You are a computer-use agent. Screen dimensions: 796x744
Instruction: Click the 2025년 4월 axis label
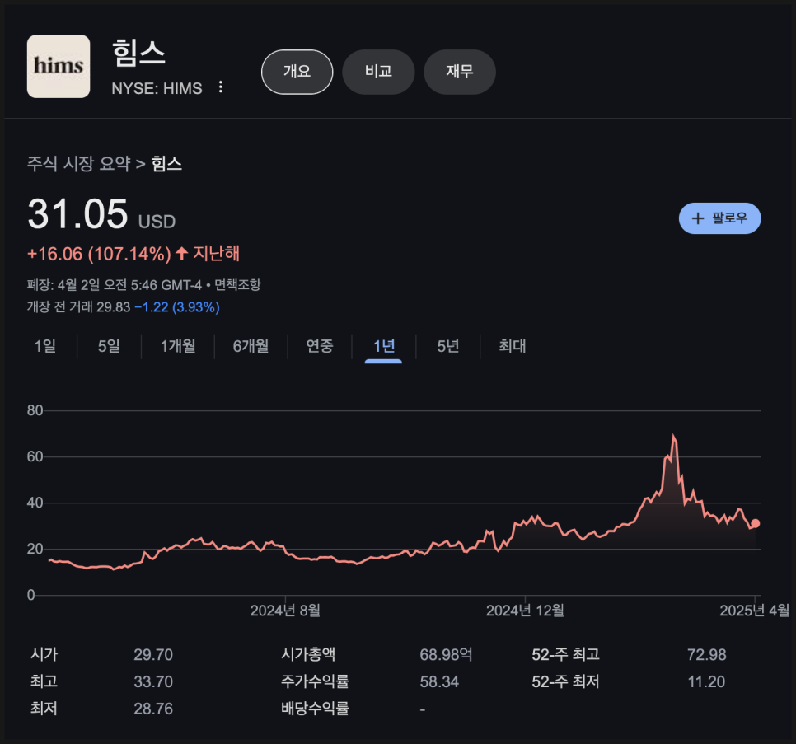pyautogui.click(x=754, y=611)
